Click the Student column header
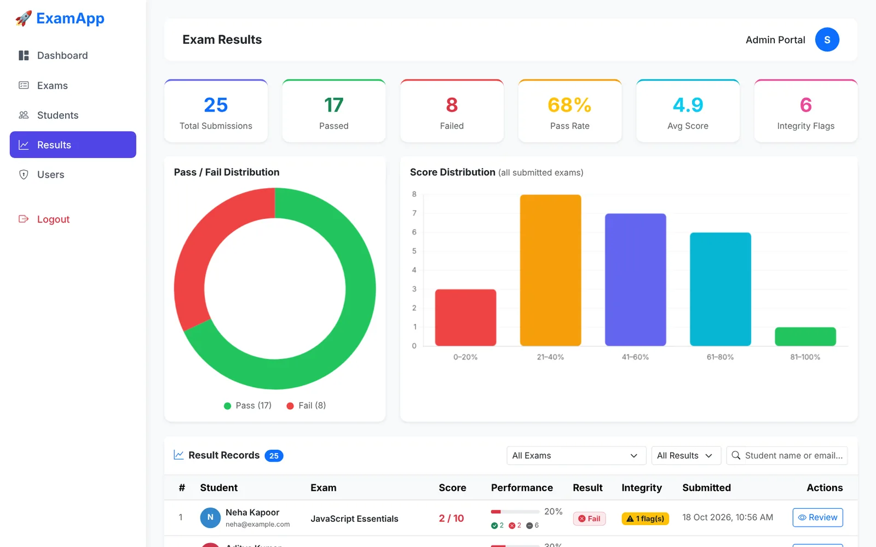This screenshot has height=547, width=876. pyautogui.click(x=218, y=487)
